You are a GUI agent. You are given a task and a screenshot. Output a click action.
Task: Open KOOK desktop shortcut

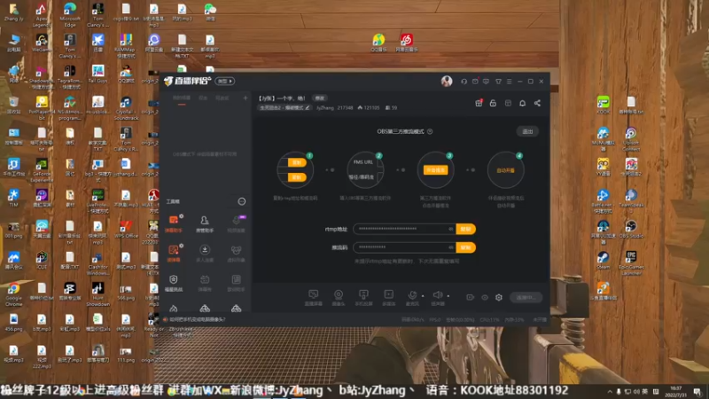[x=604, y=105]
